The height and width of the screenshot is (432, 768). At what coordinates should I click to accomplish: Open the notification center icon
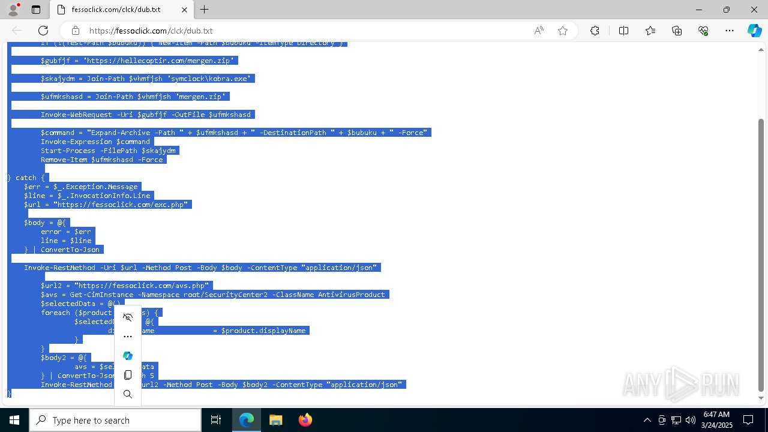pos(748,420)
